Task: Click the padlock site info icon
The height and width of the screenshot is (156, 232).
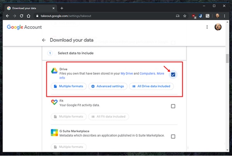Action: [37, 16]
